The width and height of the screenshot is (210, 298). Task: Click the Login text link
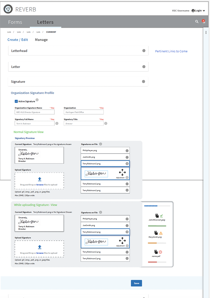tap(198, 11)
